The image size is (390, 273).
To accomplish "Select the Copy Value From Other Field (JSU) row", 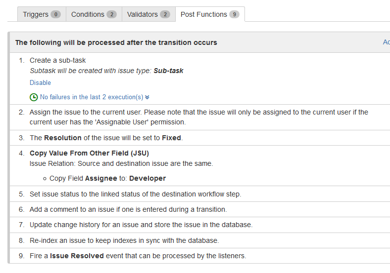I will coord(200,165).
